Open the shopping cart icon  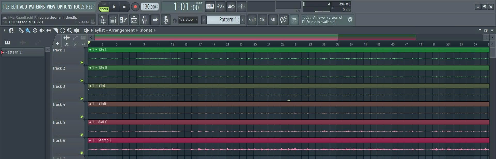point(294,20)
